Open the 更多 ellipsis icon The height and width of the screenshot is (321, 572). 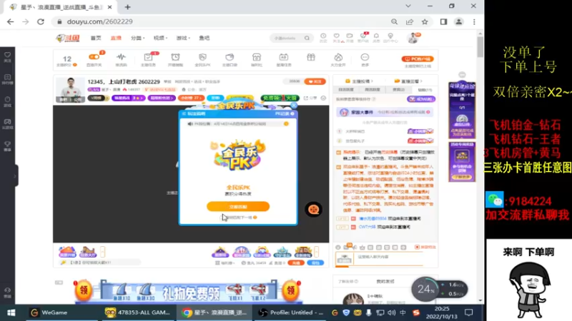[365, 57]
